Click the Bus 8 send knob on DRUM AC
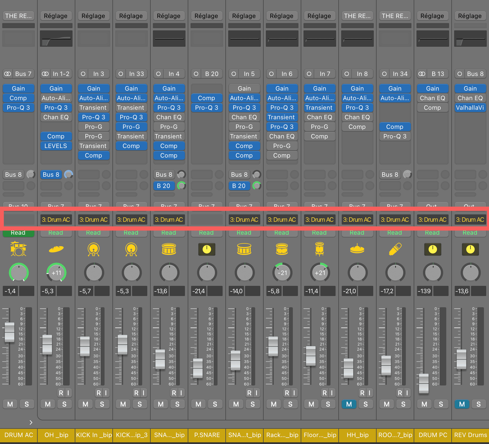 [31, 174]
